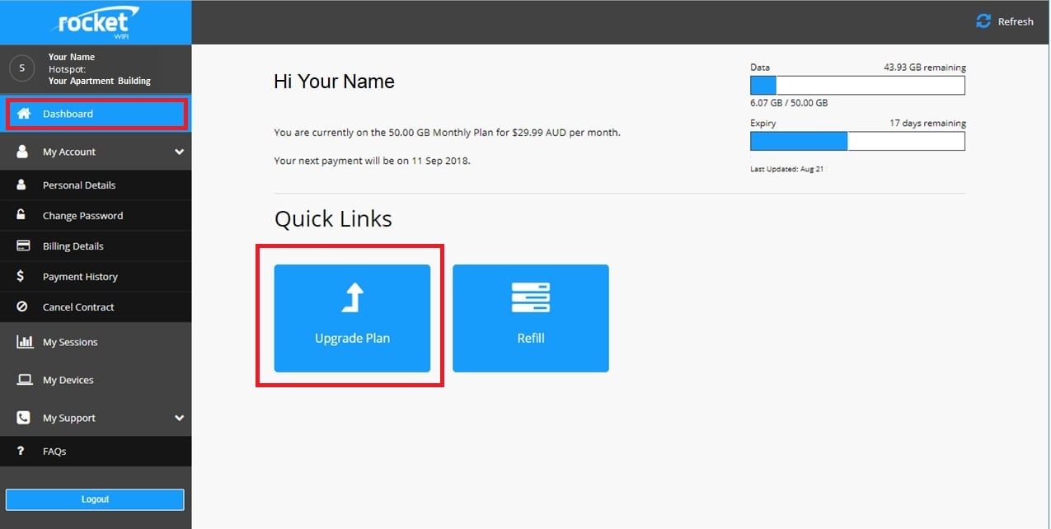Open the Dashboard menu item
This screenshot has width=1051, height=529.
tap(96, 114)
